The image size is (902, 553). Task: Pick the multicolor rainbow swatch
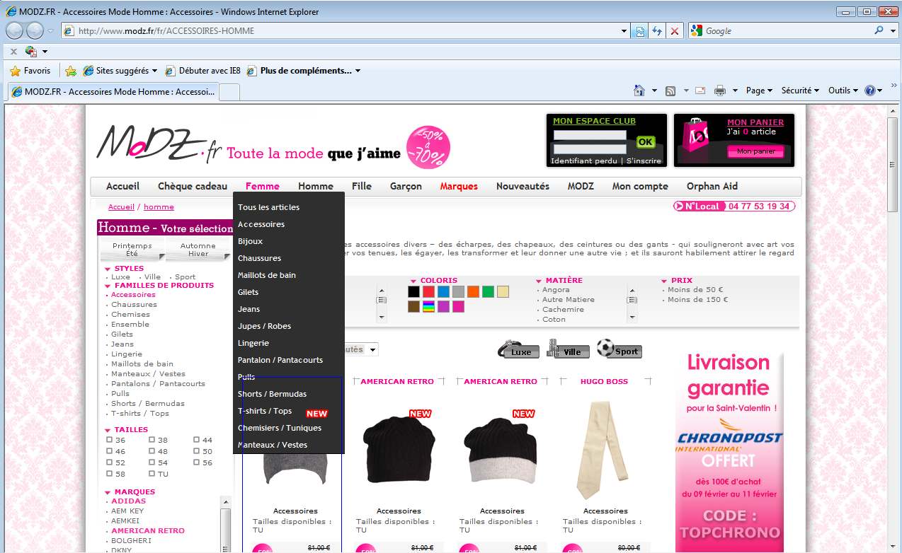tap(428, 307)
